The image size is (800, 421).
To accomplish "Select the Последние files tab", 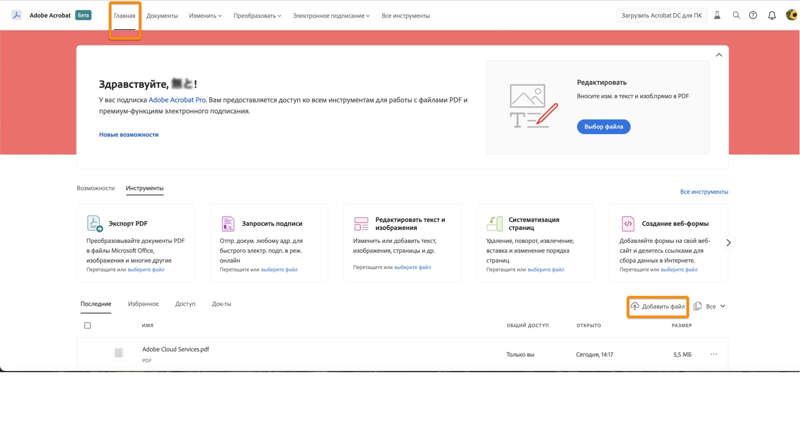I will (x=96, y=304).
